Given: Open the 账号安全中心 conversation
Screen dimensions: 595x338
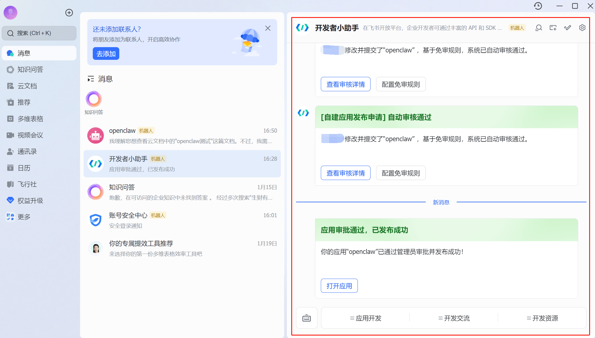Looking at the screenshot, I should 182,220.
